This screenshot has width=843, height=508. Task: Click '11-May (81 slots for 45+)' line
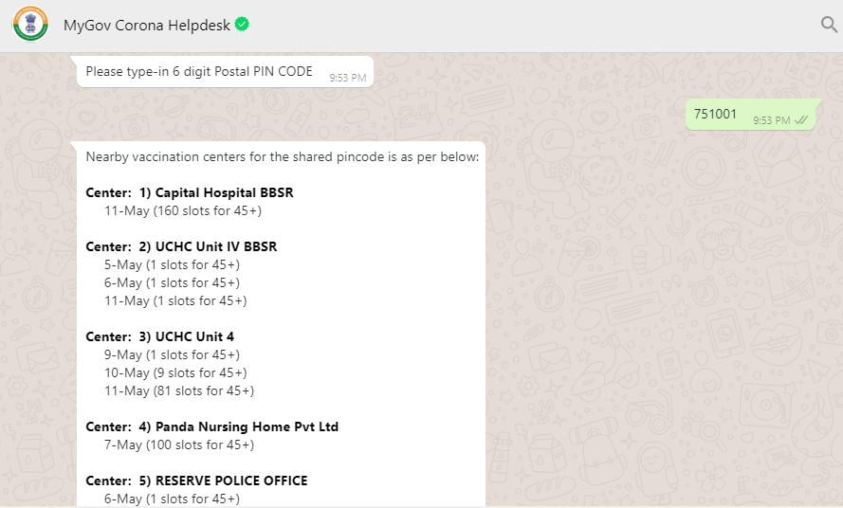coord(179,390)
